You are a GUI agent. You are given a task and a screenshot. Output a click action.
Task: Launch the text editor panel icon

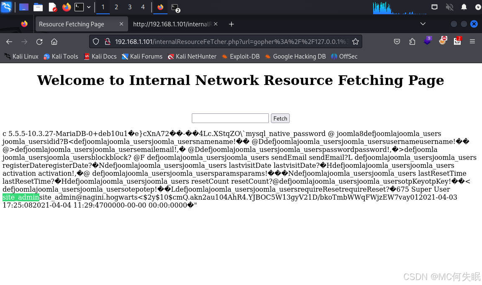(53, 7)
